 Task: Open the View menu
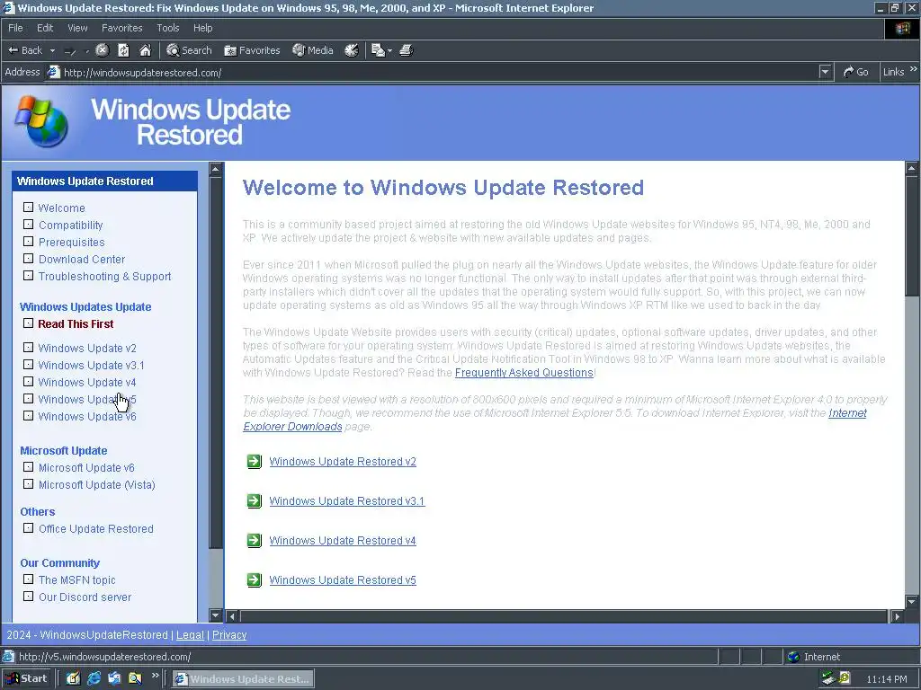(77, 28)
